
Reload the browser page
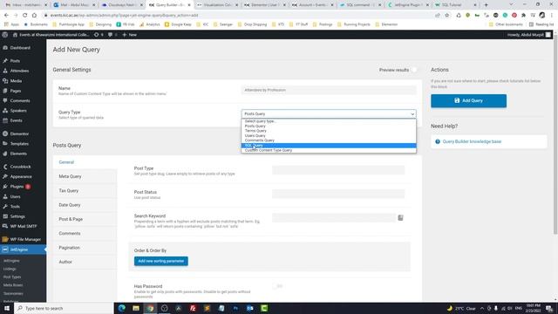(x=24, y=16)
